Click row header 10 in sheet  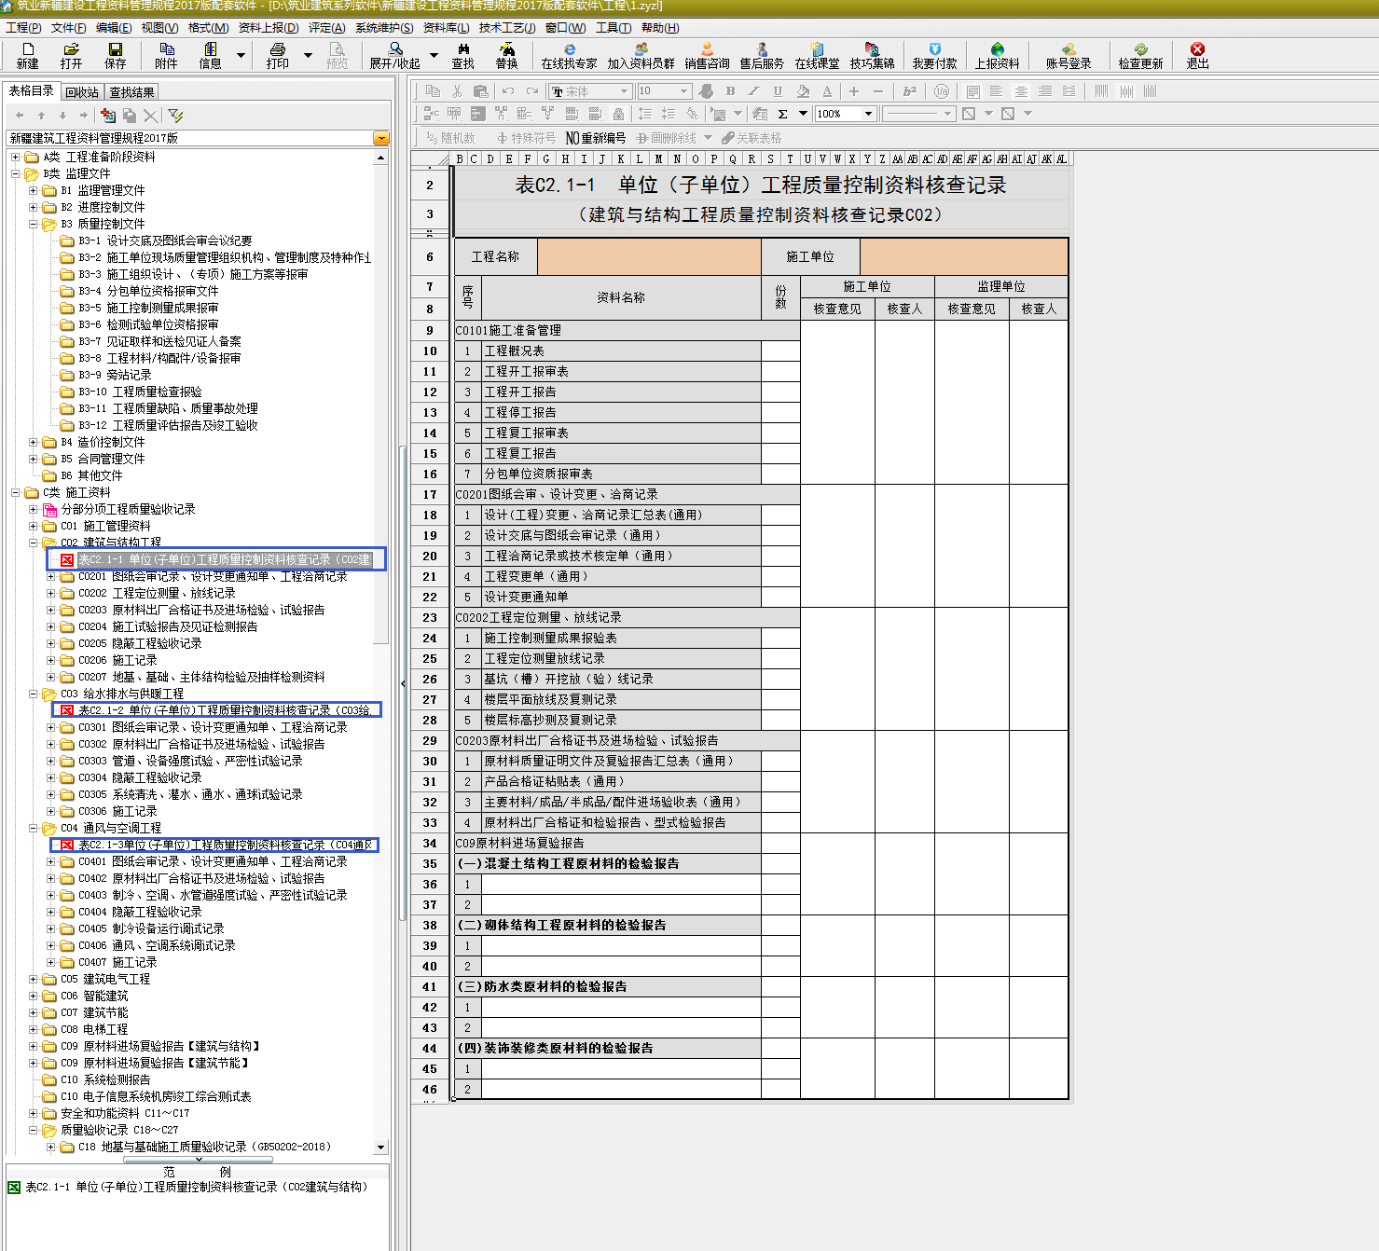pos(430,351)
